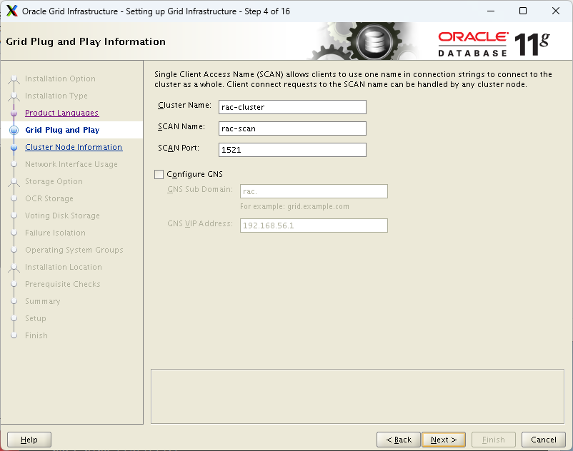Click the SCAN Port input field
This screenshot has width=573, height=451.
[x=292, y=150]
